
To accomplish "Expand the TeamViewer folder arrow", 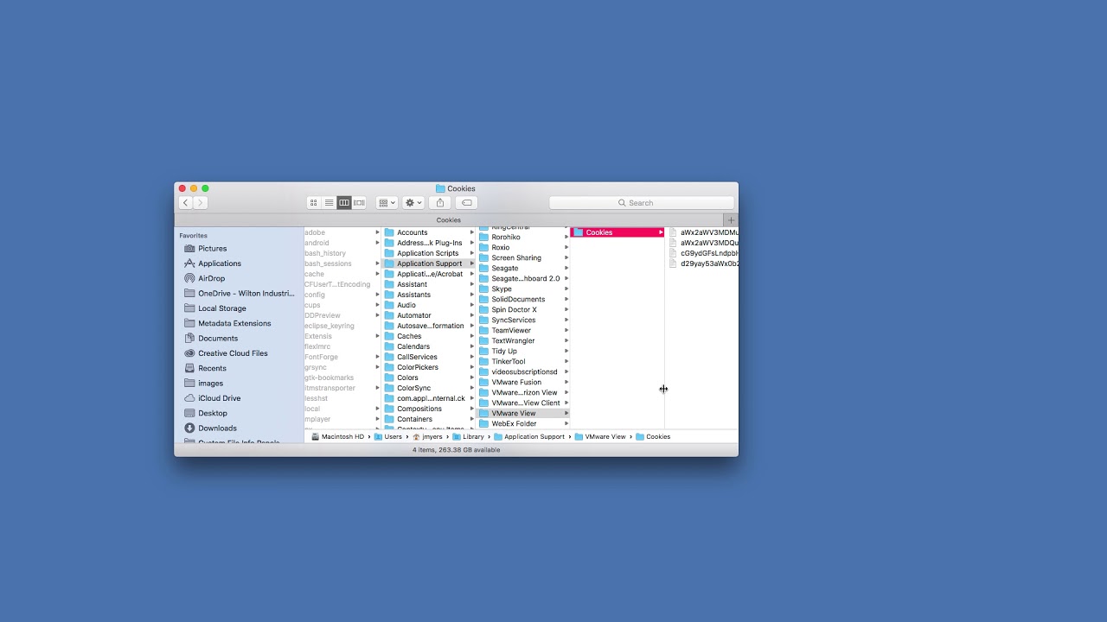I will tap(566, 331).
